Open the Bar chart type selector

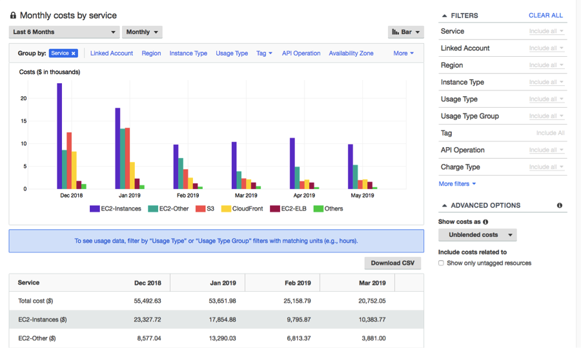(406, 32)
